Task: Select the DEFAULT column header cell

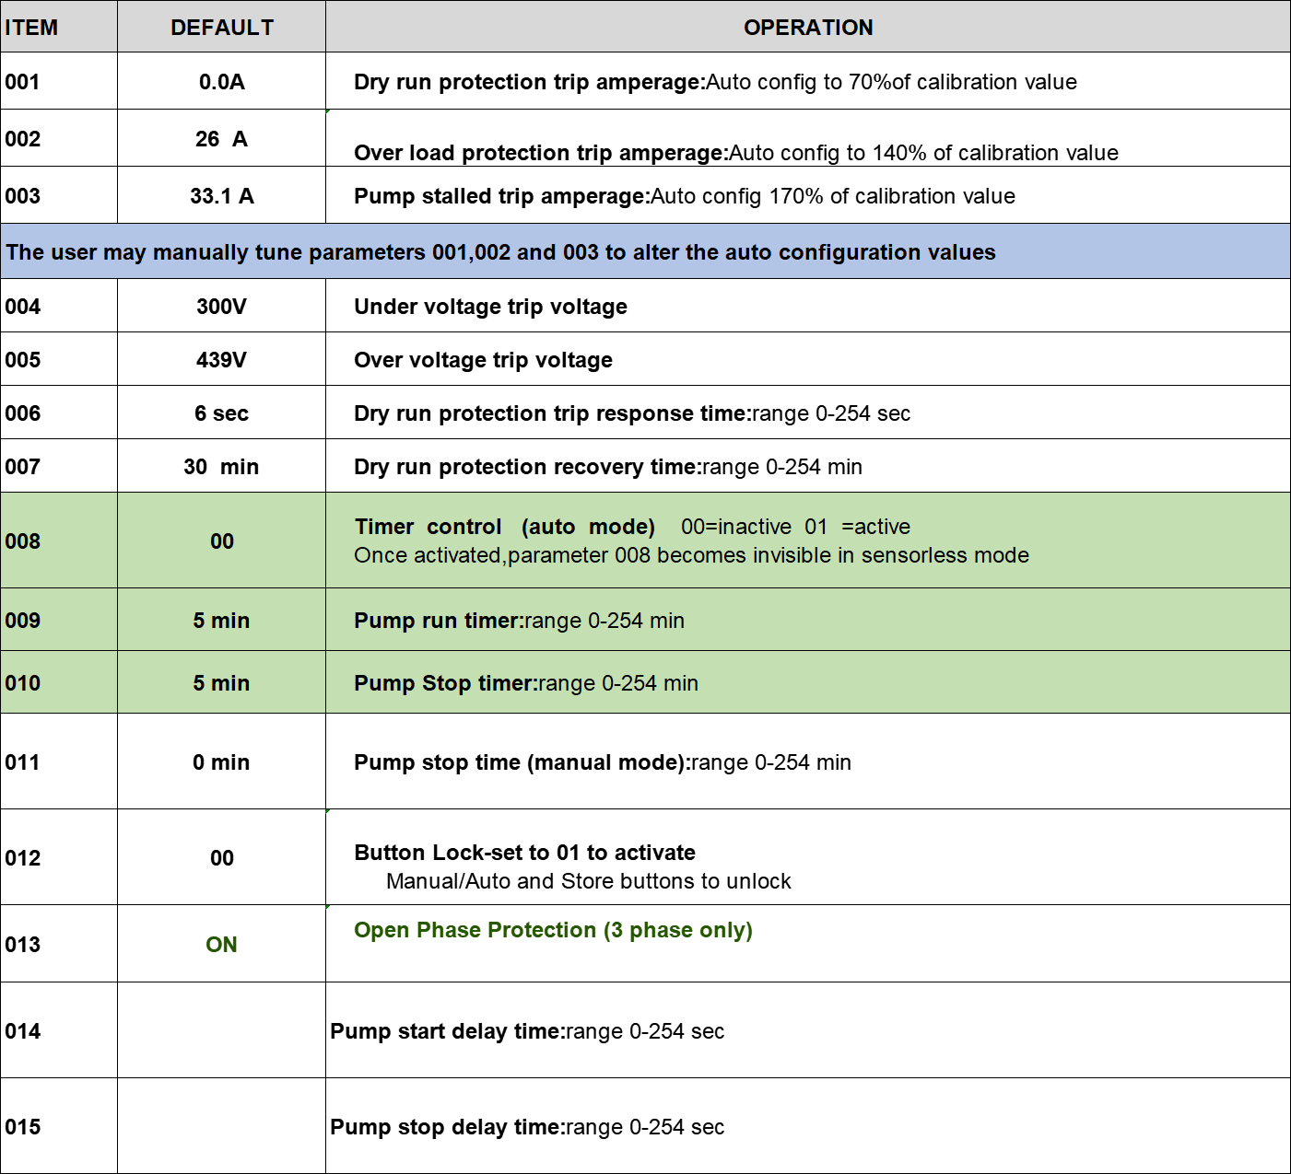Action: click(221, 27)
